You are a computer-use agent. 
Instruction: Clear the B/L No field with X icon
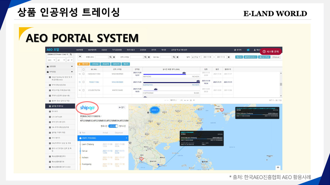pyautogui.click(x=178, y=57)
